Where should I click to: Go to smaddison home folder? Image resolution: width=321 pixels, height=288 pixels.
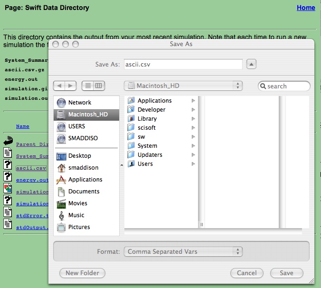(x=86, y=168)
